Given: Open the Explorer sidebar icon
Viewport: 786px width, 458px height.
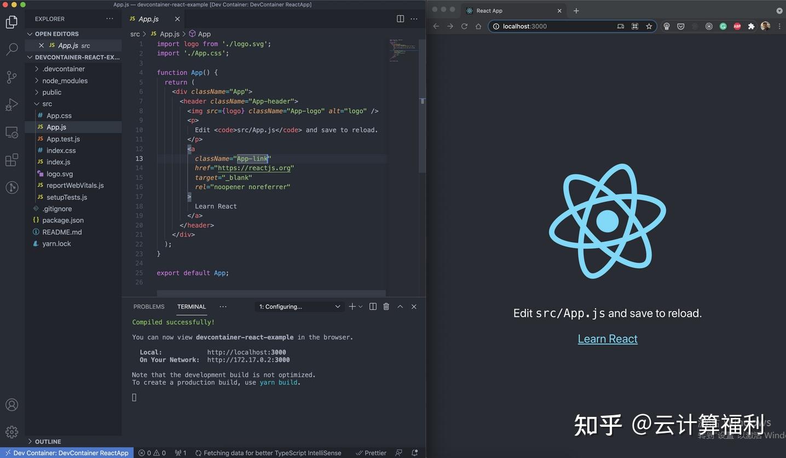Looking at the screenshot, I should 11,22.
